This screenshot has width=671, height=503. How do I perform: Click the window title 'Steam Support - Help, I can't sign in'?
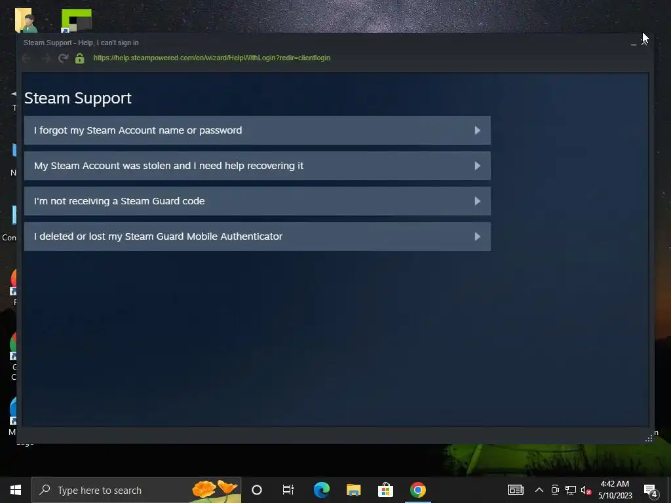point(81,43)
